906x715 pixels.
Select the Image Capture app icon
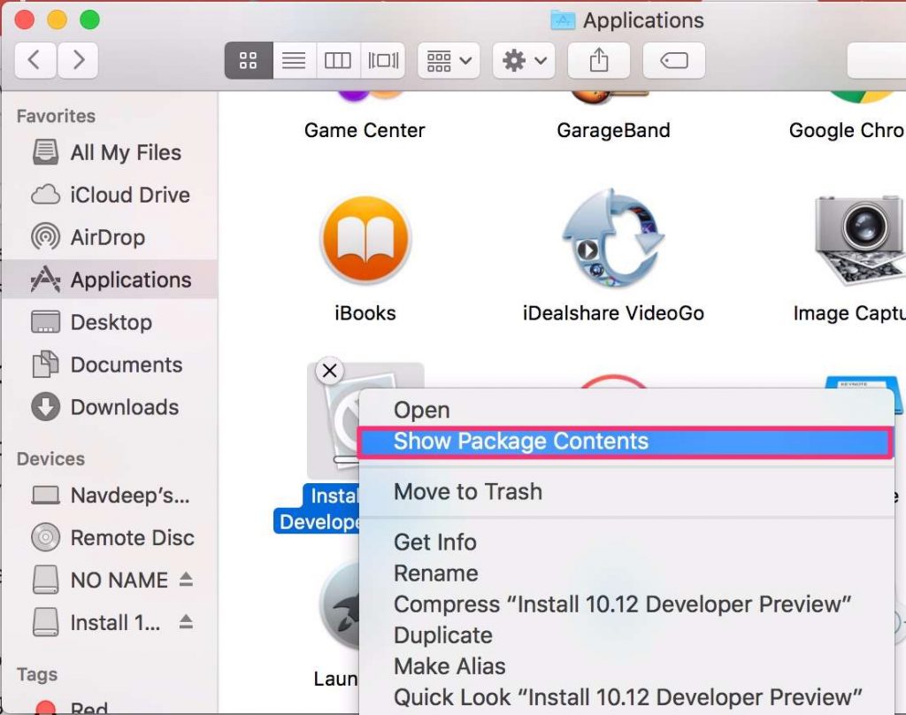[860, 240]
